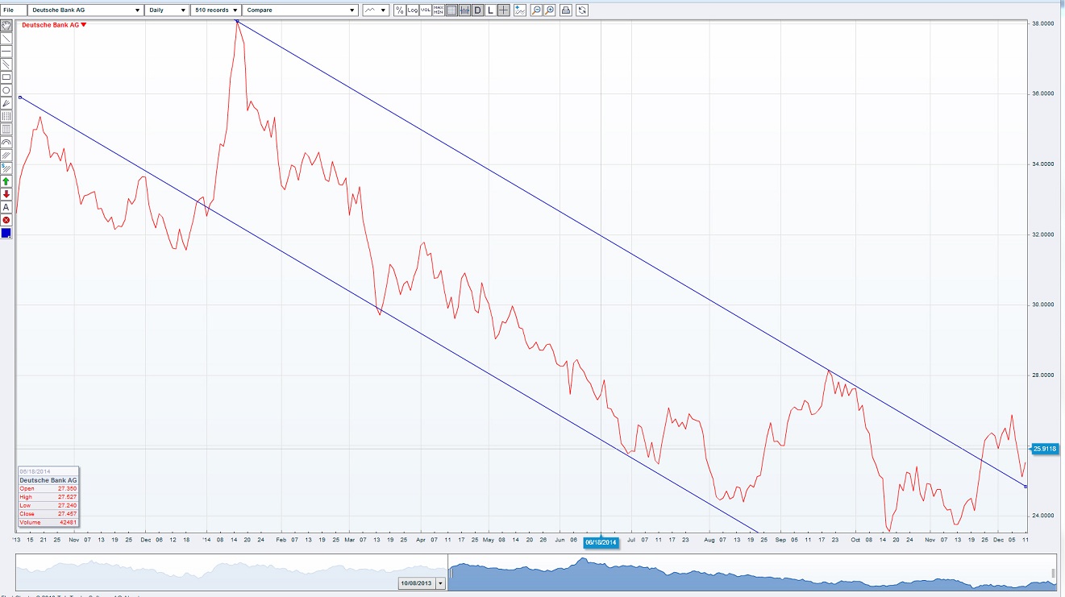Click the refresh chart icon
1065x597 pixels.
582,10
